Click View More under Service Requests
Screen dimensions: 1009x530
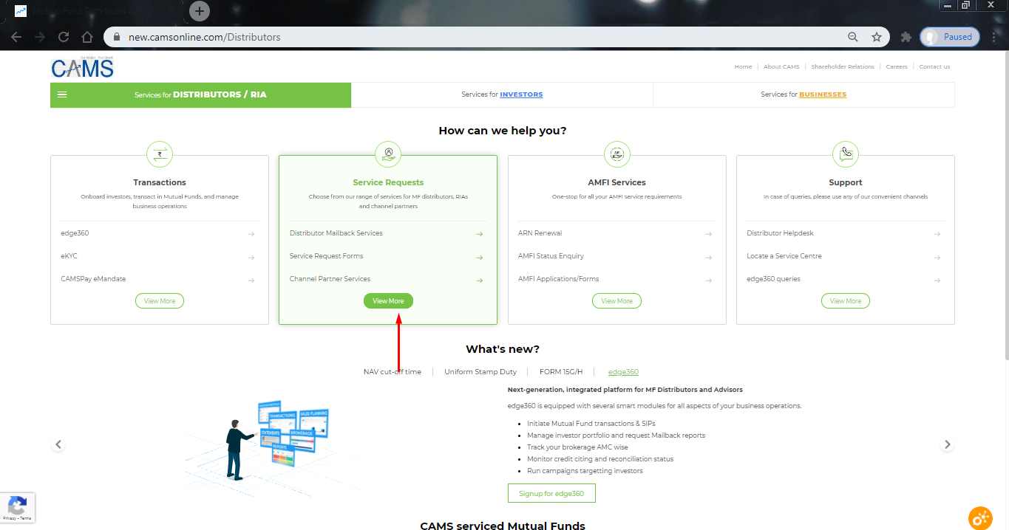click(x=388, y=301)
